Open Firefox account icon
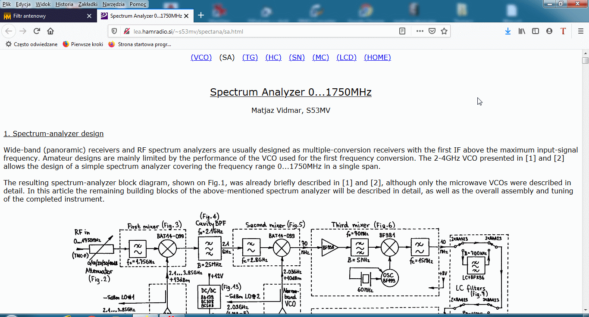The image size is (589, 317). [549, 31]
